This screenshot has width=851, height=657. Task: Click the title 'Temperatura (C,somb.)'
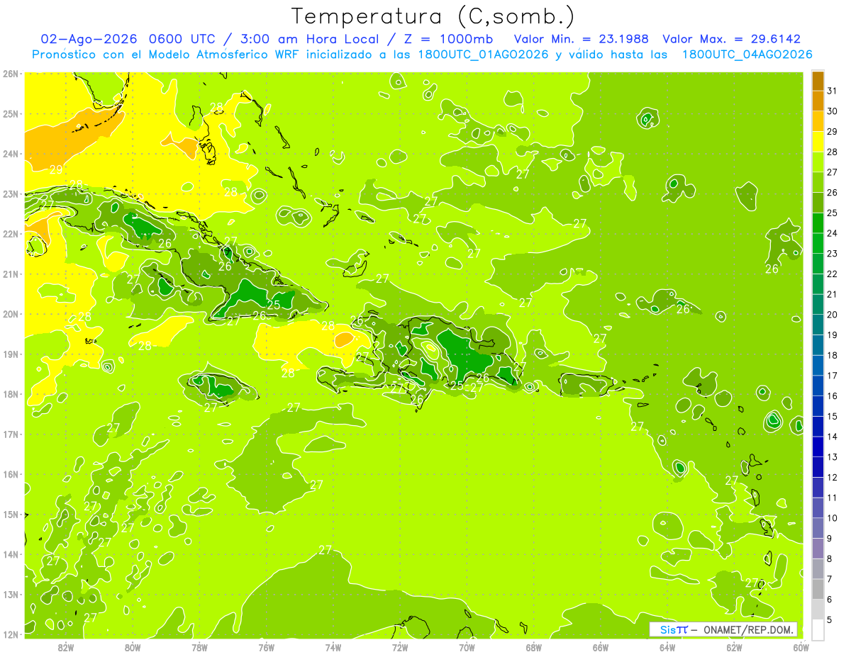[x=433, y=16]
